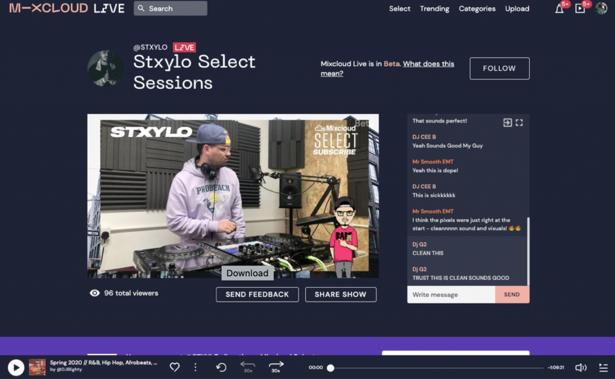This screenshot has width=615, height=379.
Task: Browse the Categories menu
Action: click(477, 8)
